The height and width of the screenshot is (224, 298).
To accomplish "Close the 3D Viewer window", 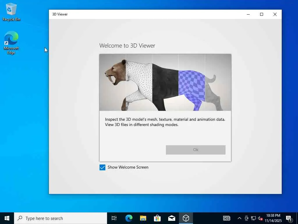I will click(x=275, y=14).
